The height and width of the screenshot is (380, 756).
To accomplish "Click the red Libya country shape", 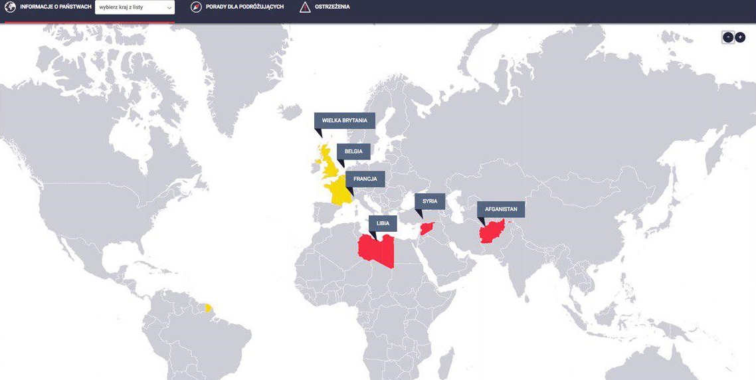I will click(375, 250).
